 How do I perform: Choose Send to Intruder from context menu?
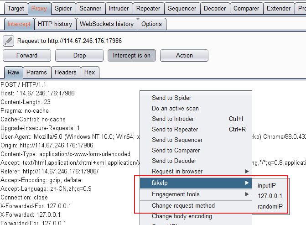173,119
